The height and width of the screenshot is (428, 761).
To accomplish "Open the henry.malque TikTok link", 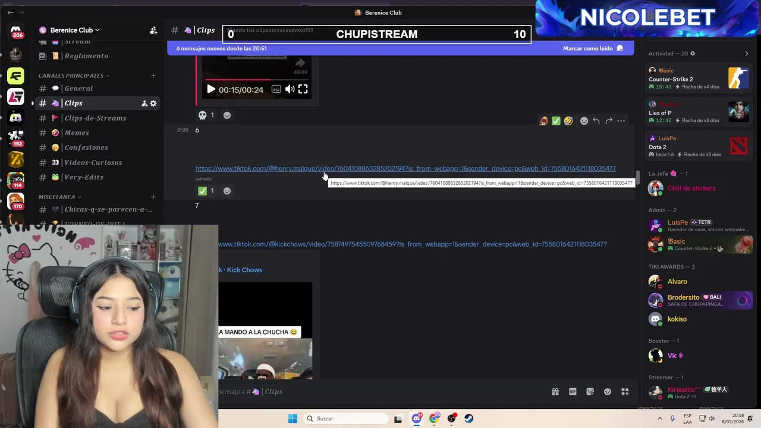I will click(x=405, y=168).
